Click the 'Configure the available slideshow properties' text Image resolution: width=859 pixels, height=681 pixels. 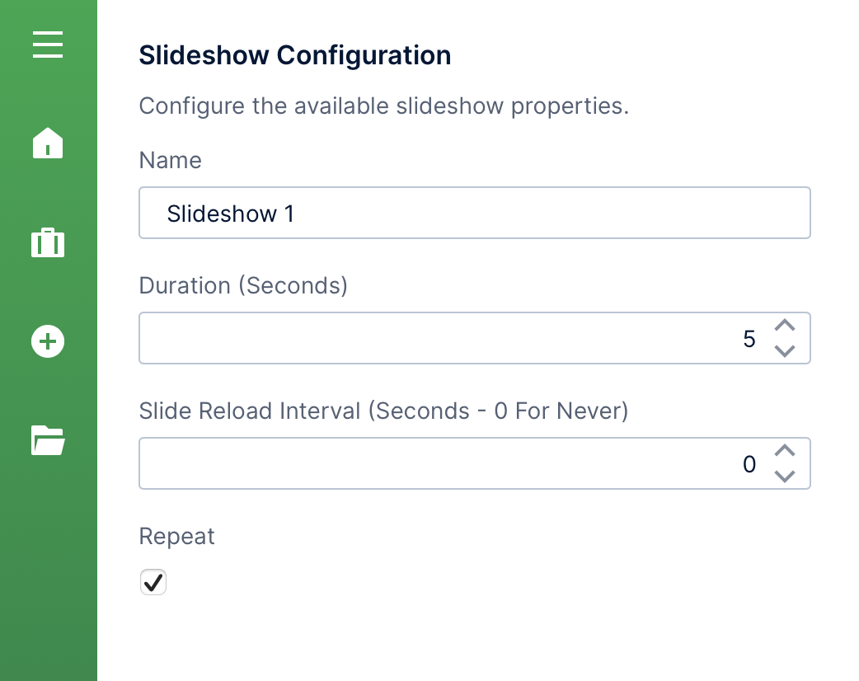click(383, 106)
